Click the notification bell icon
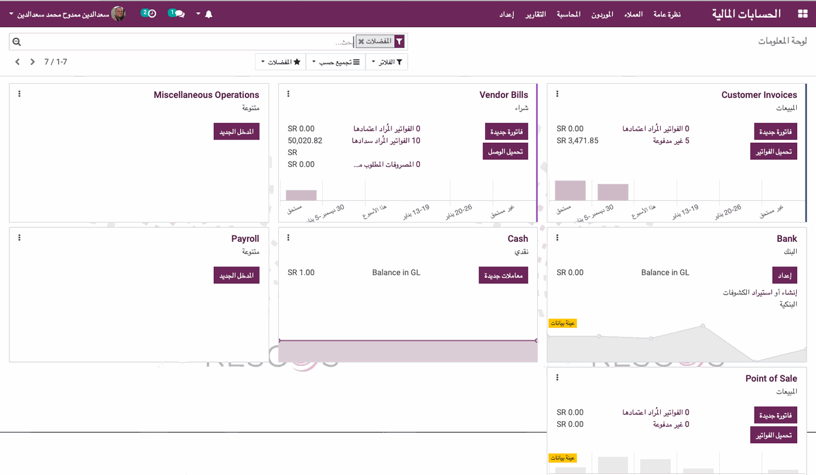Image resolution: width=816 pixels, height=475 pixels. 209,14
